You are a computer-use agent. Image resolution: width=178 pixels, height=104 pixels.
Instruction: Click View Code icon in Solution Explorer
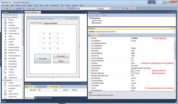[x=100, y=15]
